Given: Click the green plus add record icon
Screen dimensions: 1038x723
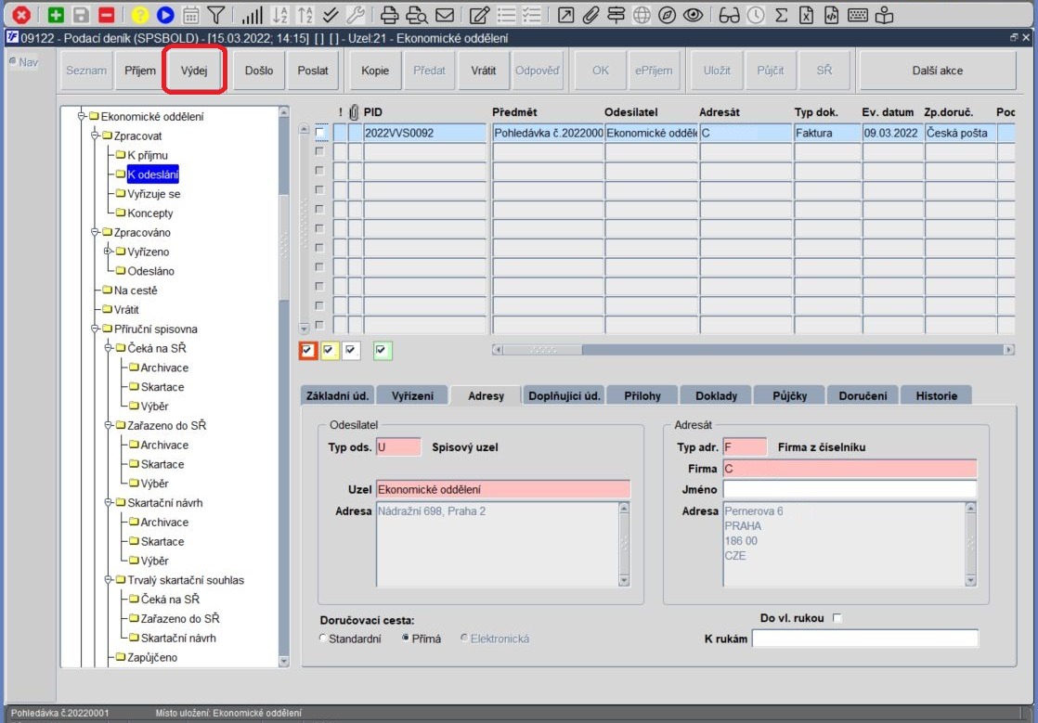Looking at the screenshot, I should click(56, 15).
